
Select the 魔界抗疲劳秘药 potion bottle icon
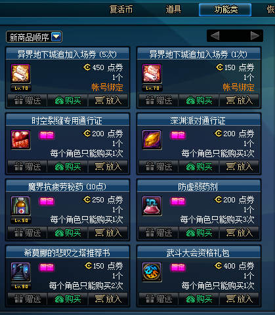pyautogui.click(x=20, y=206)
